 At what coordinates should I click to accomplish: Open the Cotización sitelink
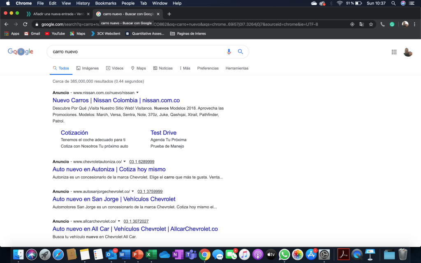point(74,133)
